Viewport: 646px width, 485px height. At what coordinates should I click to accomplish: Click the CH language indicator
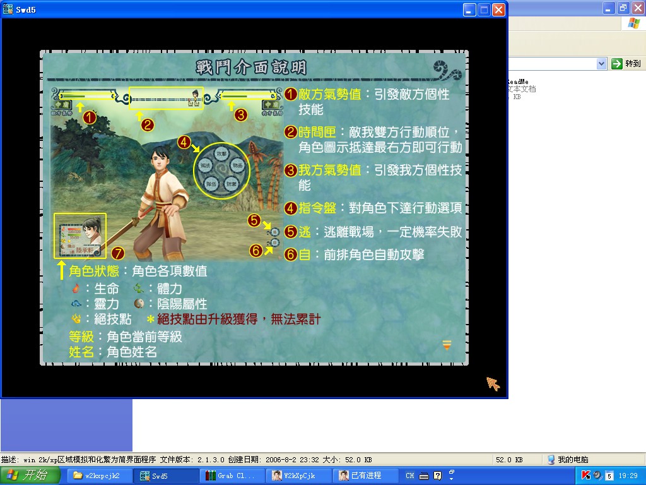pyautogui.click(x=410, y=476)
